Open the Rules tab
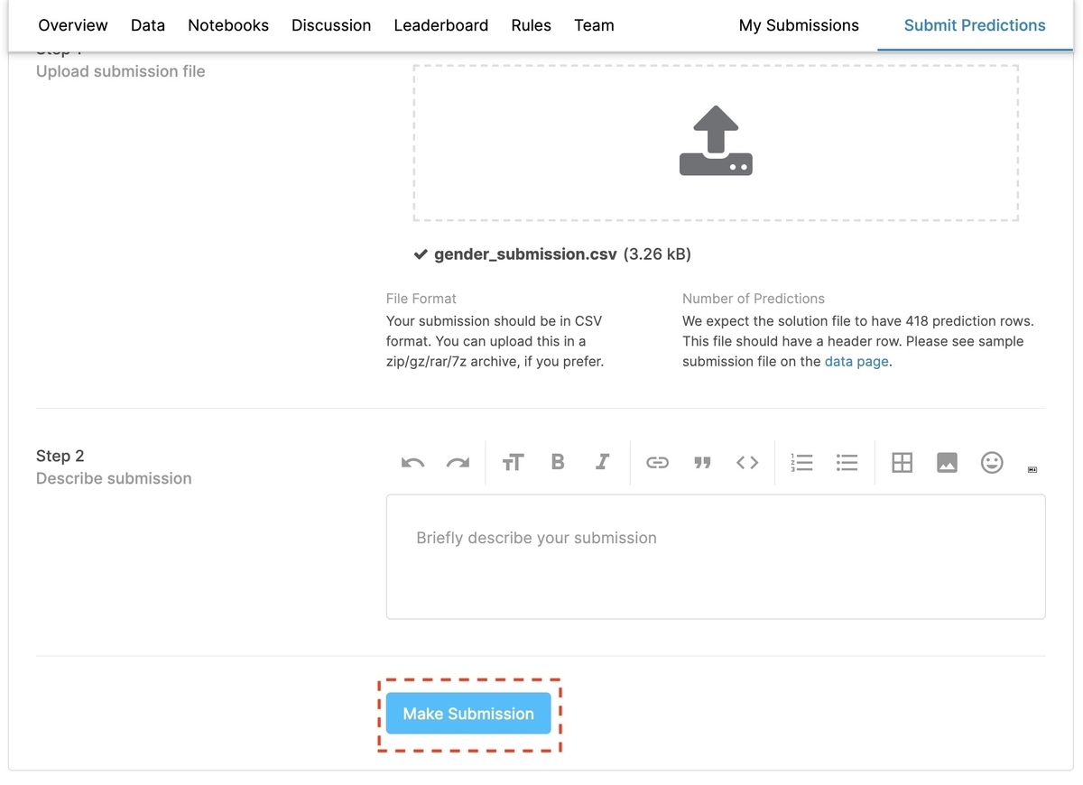This screenshot has height=785, width=1083. point(531,25)
